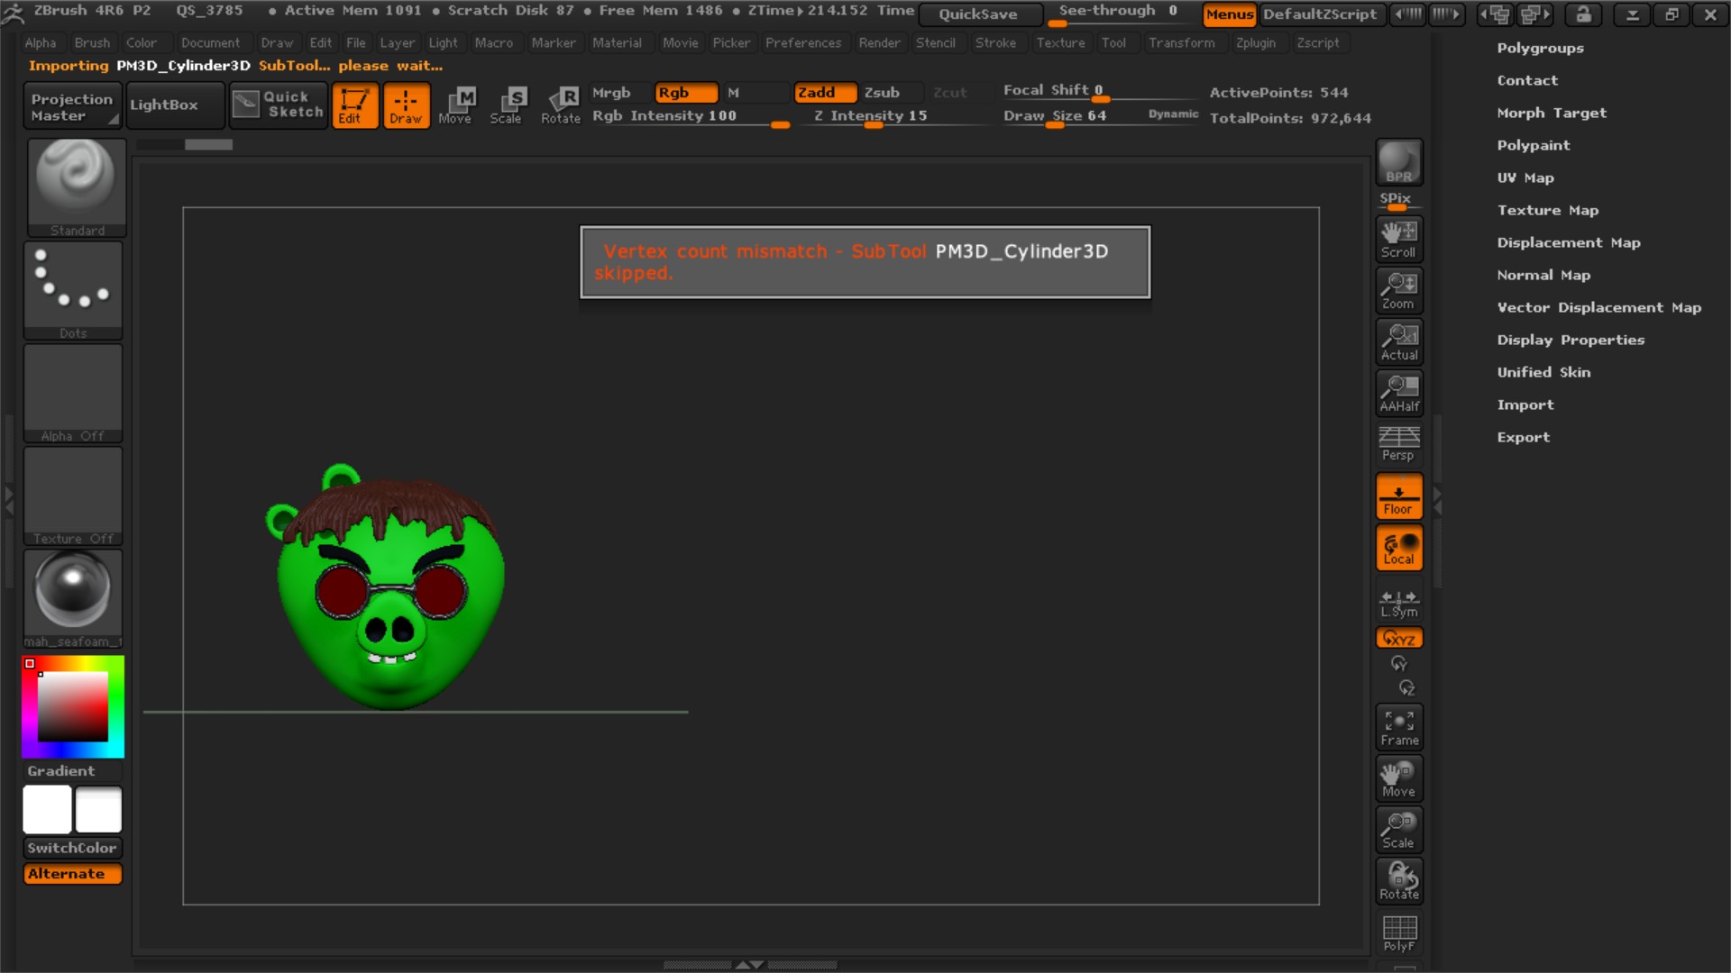Viewport: 1731px width, 973px height.
Task: Activate the Scale transform icon
Action: tap(508, 105)
